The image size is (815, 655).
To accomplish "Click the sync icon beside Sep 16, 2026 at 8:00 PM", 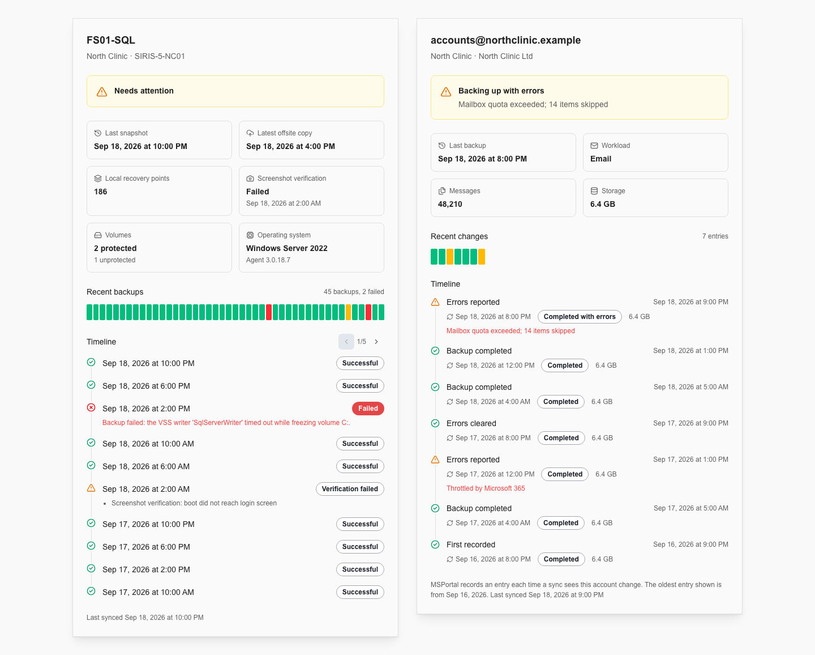I will 450,559.
